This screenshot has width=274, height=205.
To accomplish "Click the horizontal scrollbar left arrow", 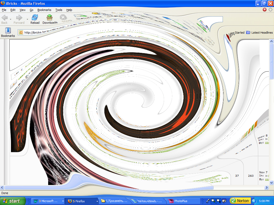I will click(x=2, y=188).
